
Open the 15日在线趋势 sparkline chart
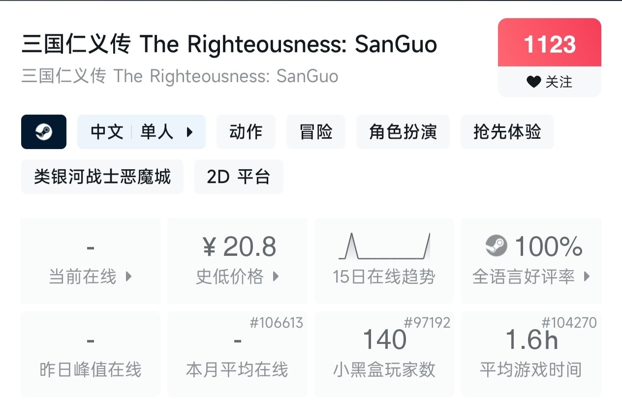[x=384, y=246]
